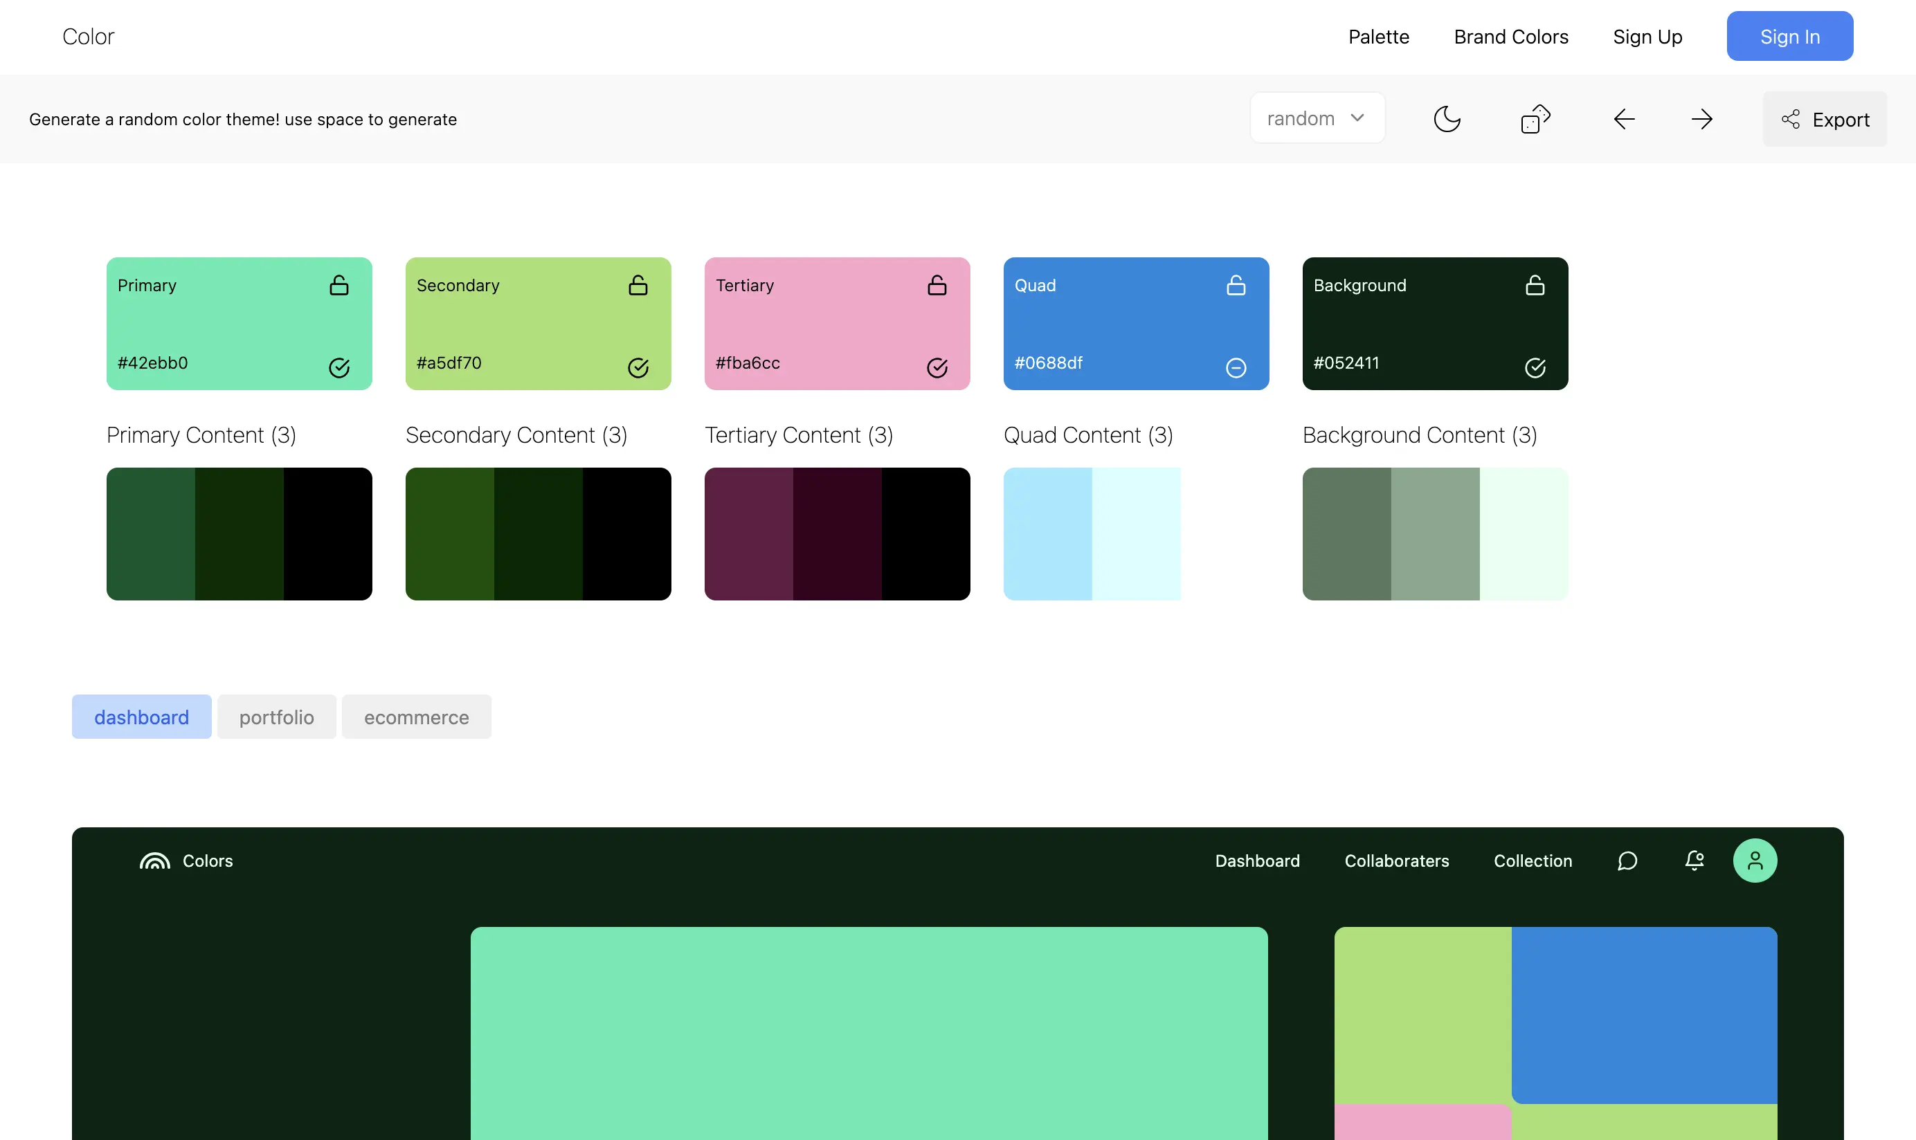The width and height of the screenshot is (1916, 1140).
Task: Switch to the portfolio tab
Action: [277, 717]
